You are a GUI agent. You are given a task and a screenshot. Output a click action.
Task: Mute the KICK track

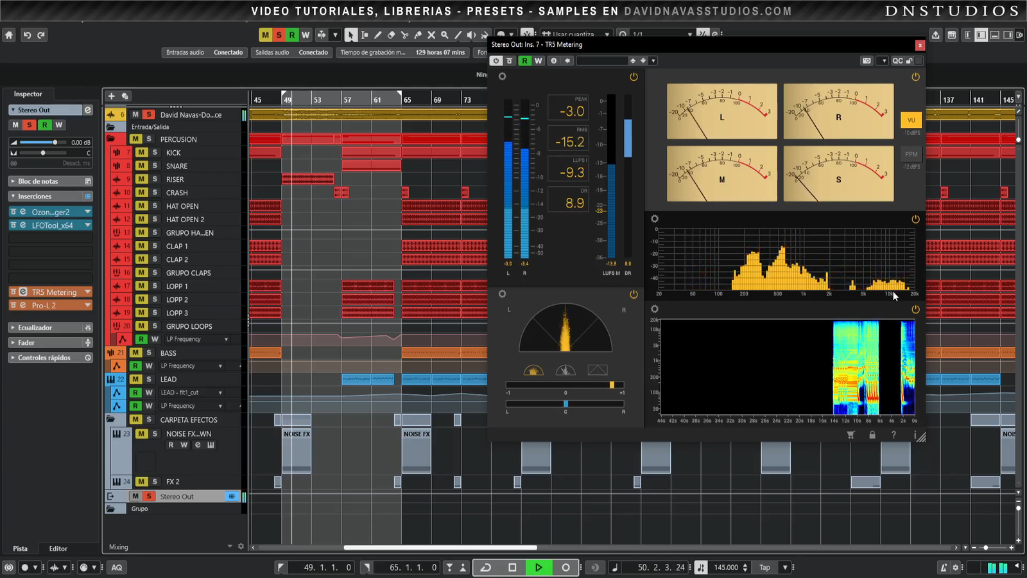(141, 153)
